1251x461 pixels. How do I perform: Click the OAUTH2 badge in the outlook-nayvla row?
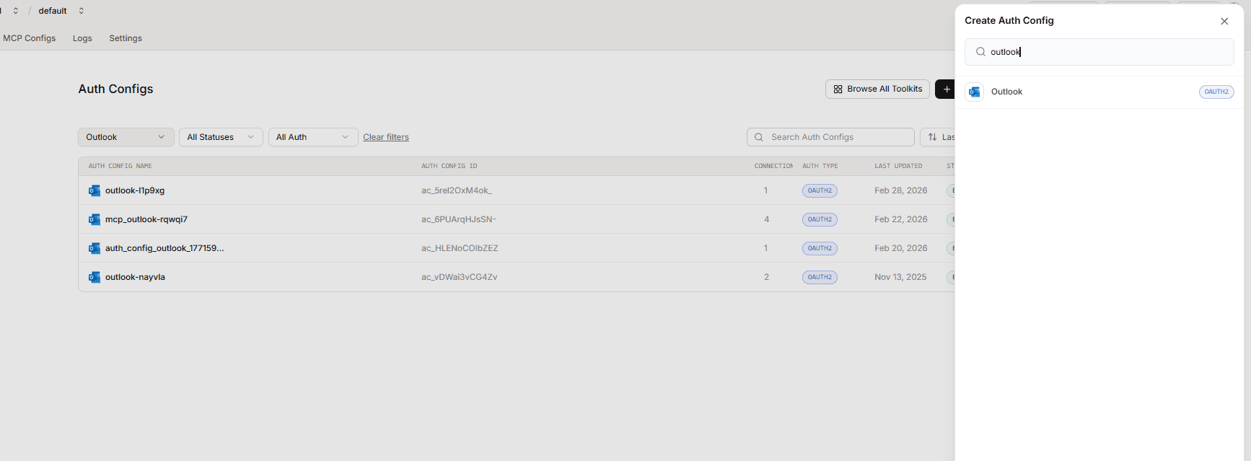(820, 277)
